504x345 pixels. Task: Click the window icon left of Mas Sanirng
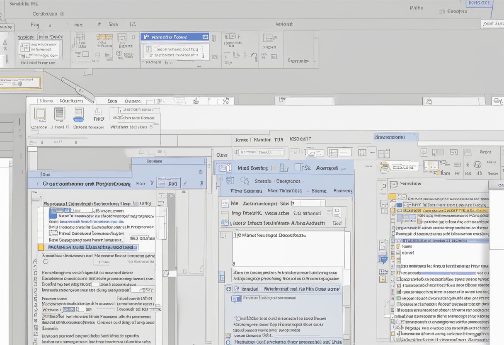pyautogui.click(x=225, y=168)
